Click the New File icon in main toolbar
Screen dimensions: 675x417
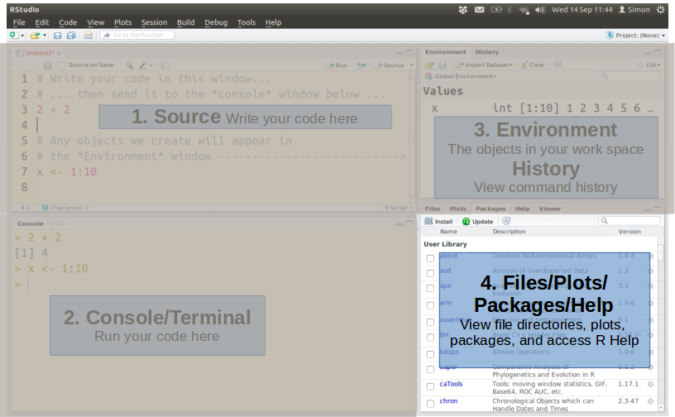14,36
